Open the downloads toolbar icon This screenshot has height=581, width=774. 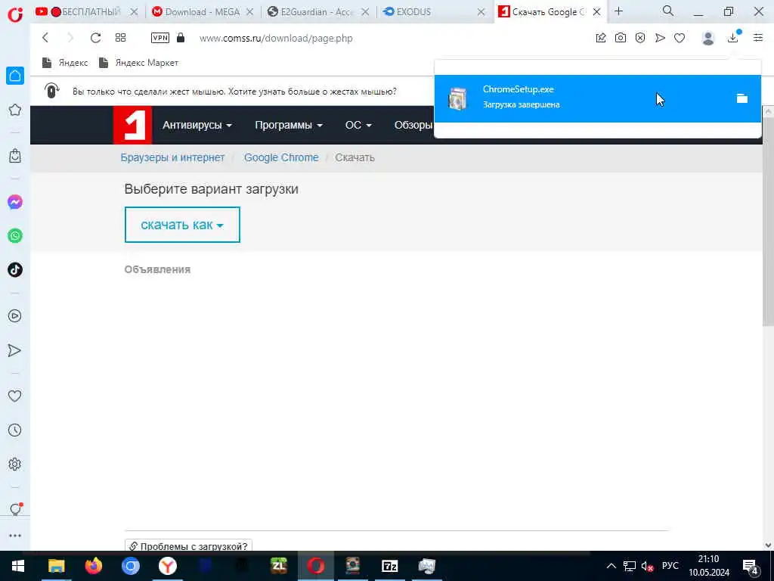733,37
